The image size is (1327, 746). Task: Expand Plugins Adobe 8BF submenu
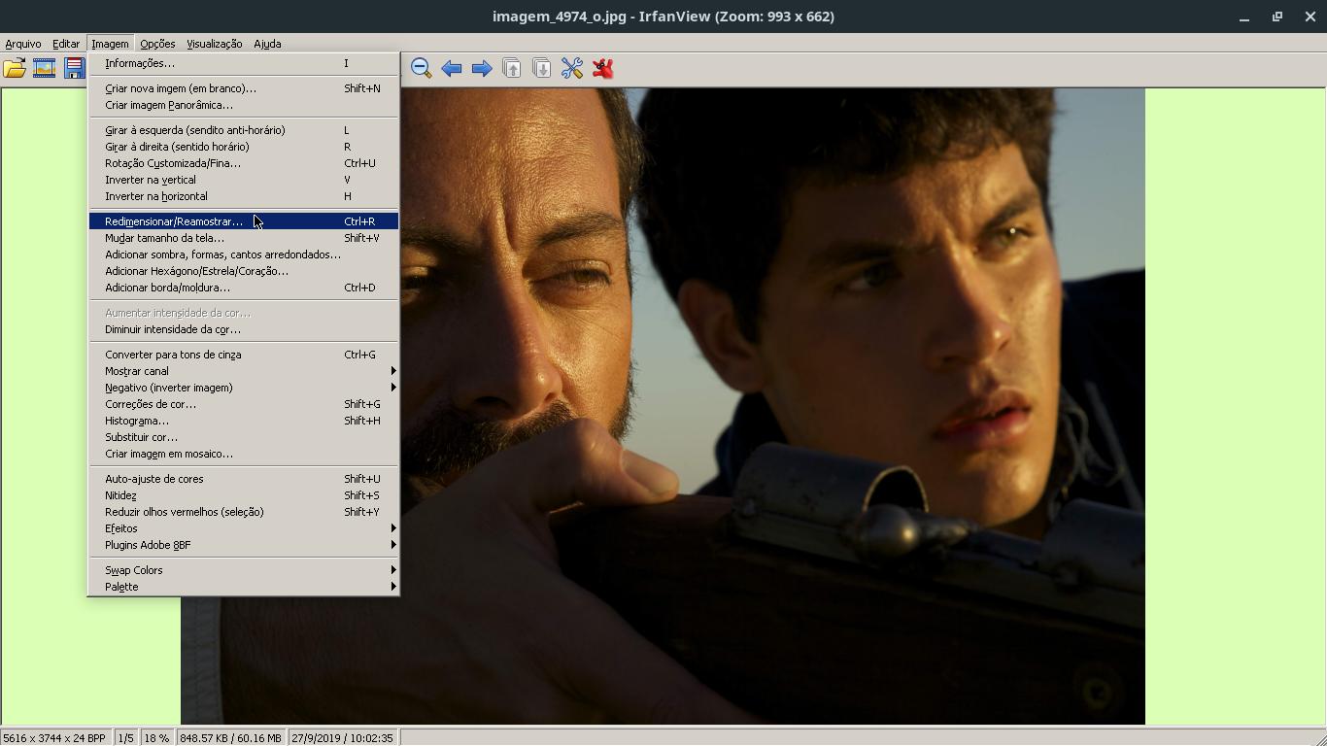click(x=243, y=545)
